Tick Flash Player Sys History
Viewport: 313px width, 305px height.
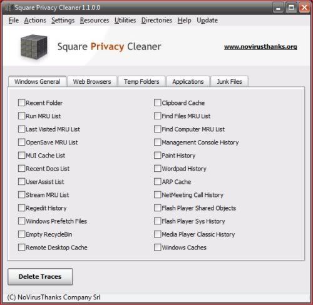point(158,221)
